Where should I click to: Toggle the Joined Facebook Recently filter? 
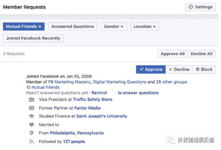tap(33, 38)
